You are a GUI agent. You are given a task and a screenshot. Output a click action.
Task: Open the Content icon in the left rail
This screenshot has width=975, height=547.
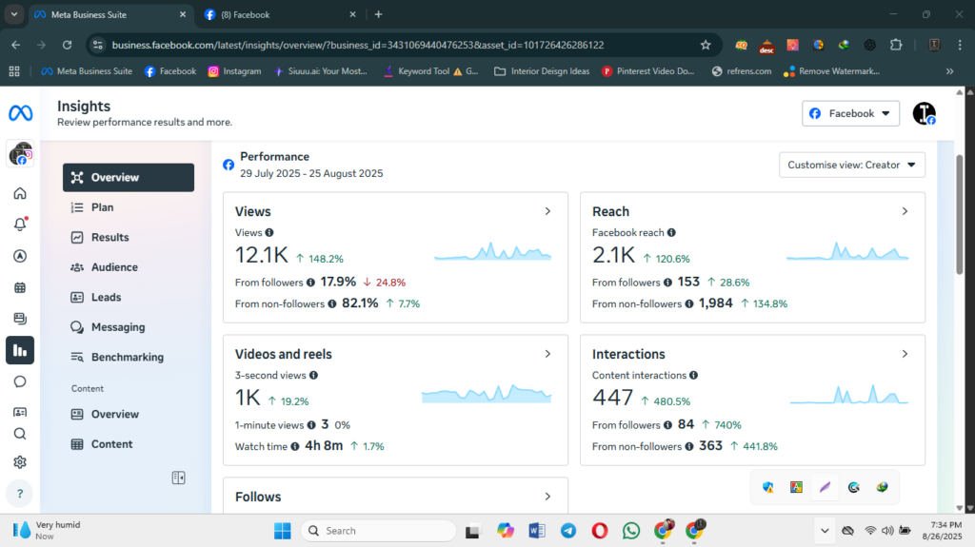(20, 319)
